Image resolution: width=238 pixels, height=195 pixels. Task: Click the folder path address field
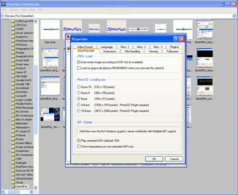(x=116, y=16)
